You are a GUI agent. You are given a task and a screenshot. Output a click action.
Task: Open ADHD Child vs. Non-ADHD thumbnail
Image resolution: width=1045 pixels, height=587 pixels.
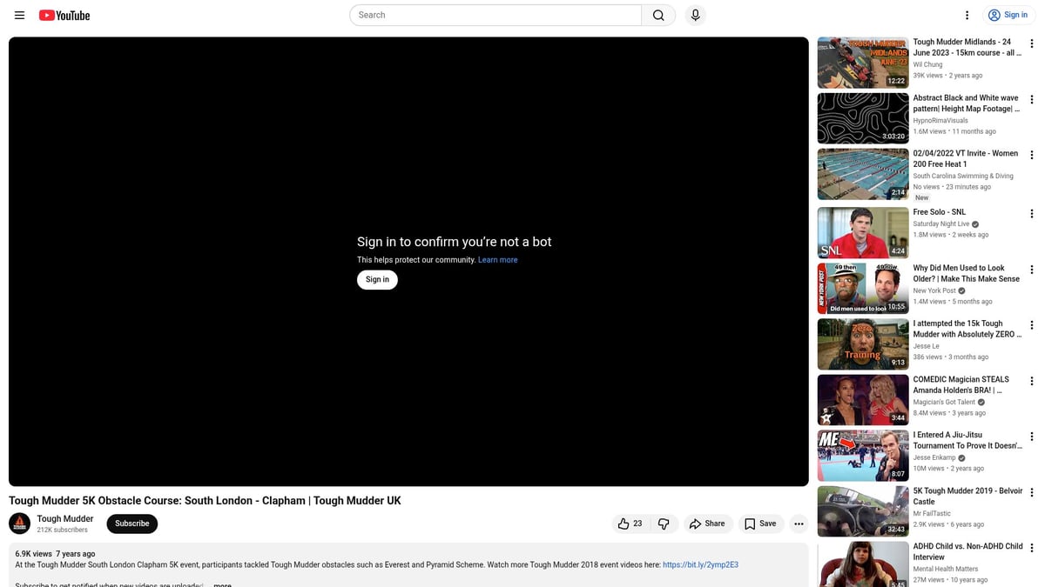pos(863,565)
